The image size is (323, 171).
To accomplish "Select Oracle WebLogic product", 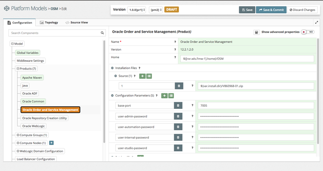I will coord(33,126).
